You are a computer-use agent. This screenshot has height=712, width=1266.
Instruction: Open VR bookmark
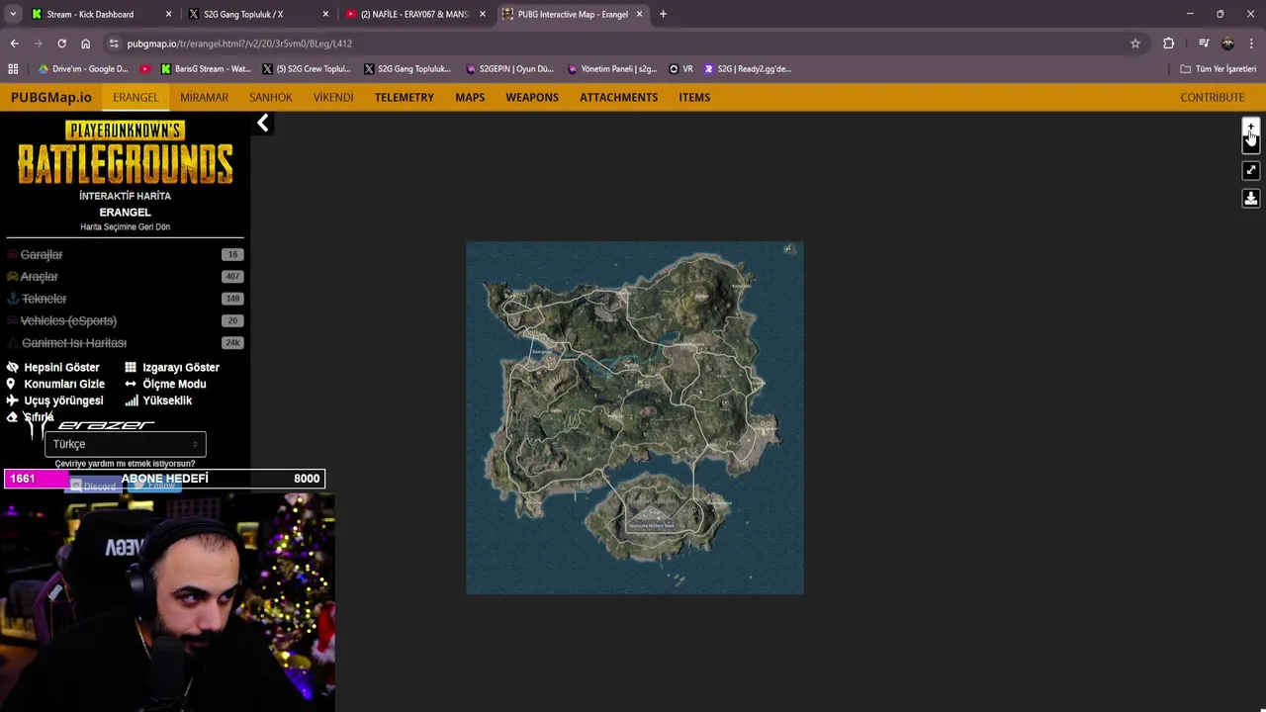(680, 69)
